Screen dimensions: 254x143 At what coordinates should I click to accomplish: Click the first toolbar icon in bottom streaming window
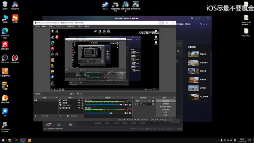click(49, 125)
